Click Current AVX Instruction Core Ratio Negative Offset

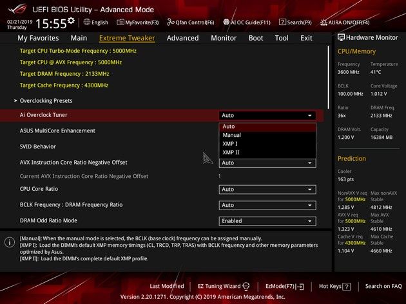pyautogui.click(x=84, y=176)
